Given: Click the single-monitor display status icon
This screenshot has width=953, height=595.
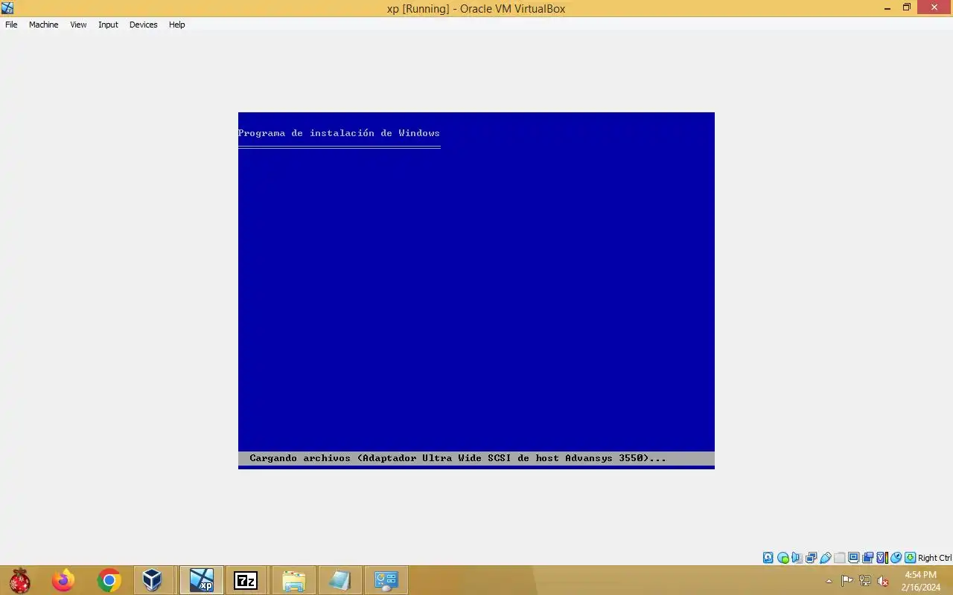Looking at the screenshot, I should pyautogui.click(x=853, y=558).
